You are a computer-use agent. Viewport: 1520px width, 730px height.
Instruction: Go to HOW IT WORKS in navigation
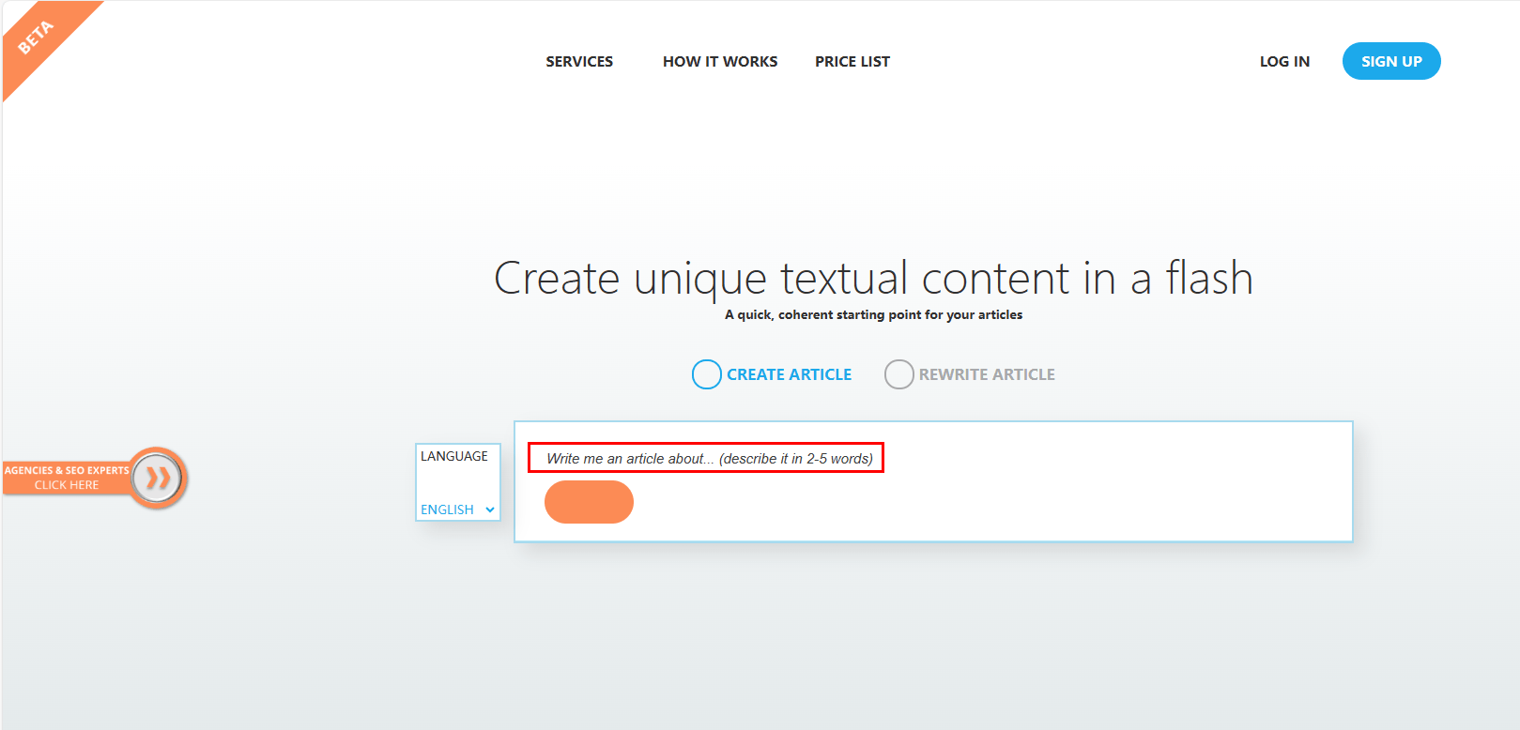tap(720, 62)
